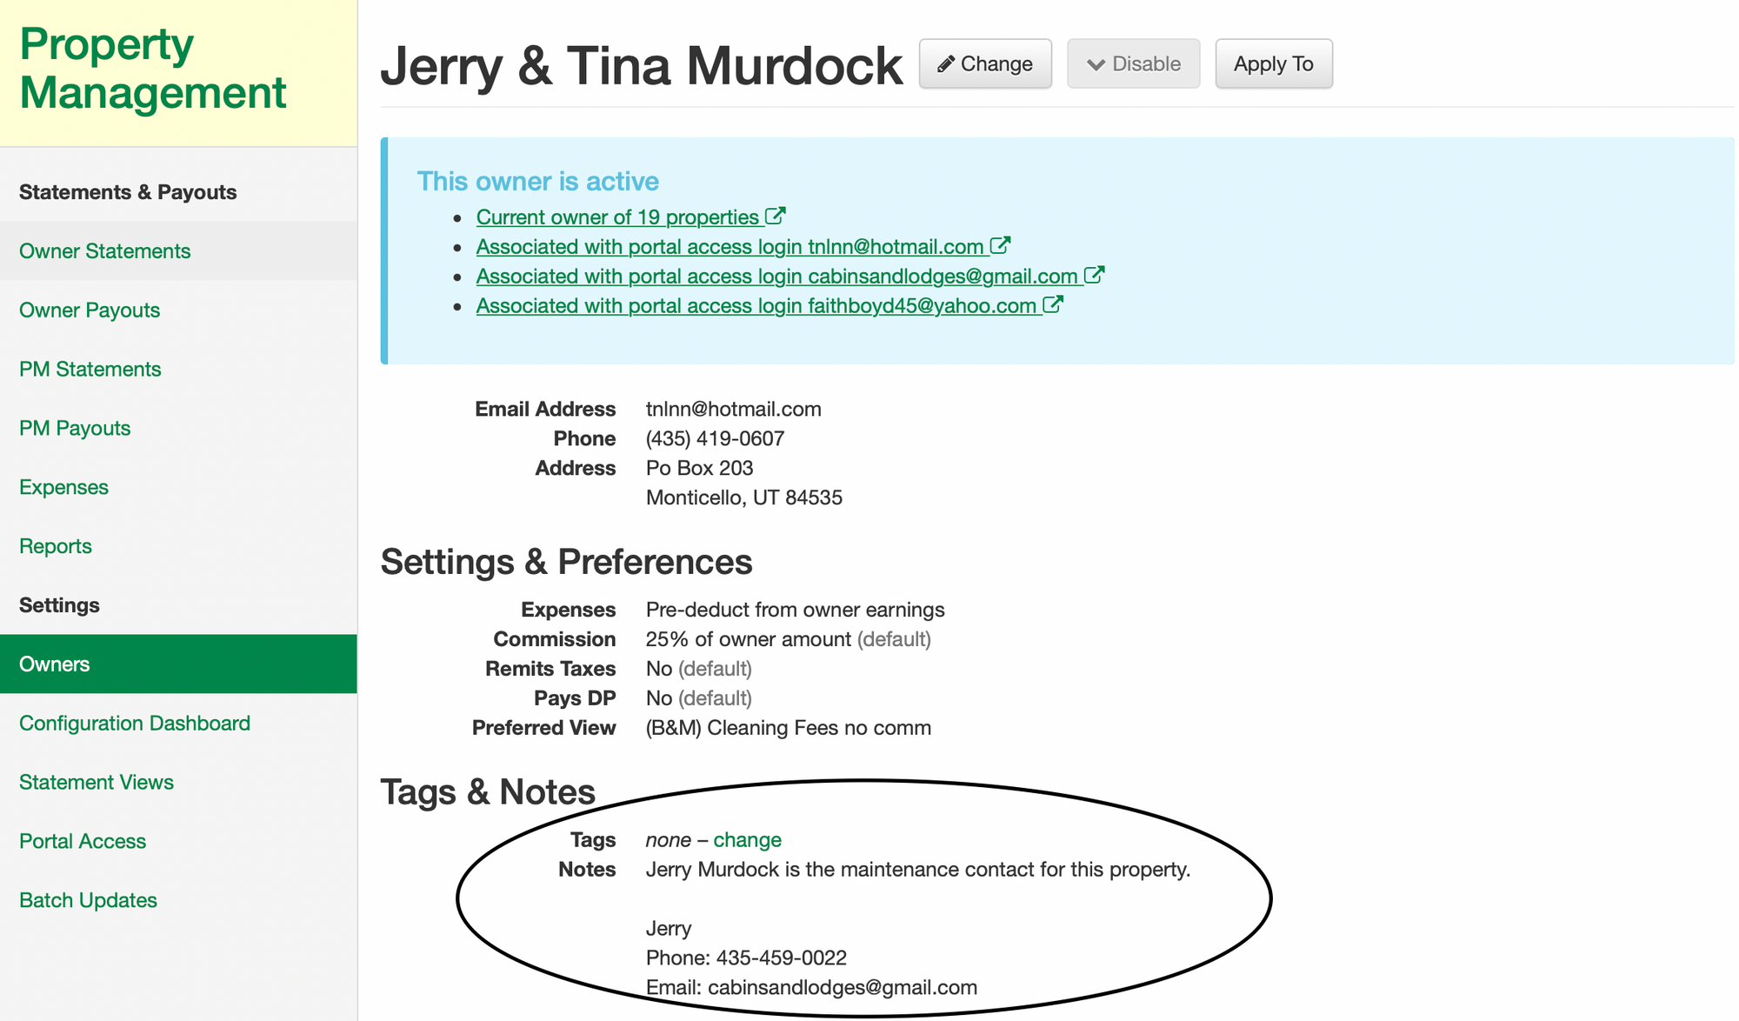Click the pencil icon on Change button
The image size is (1739, 1021).
coord(946,64)
